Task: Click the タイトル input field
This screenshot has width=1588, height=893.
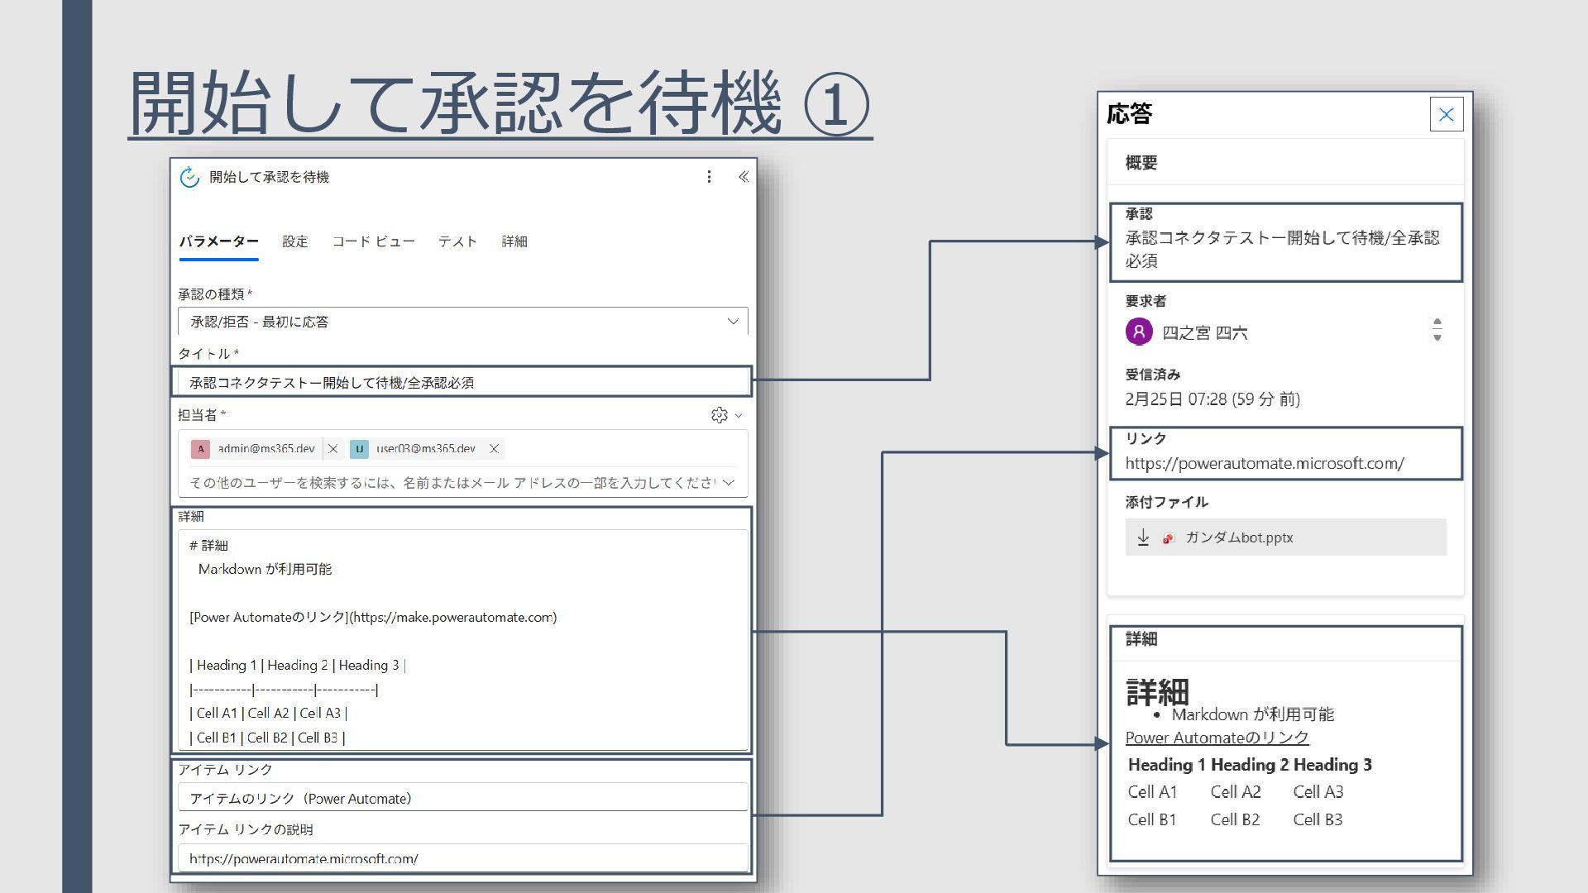Action: click(x=463, y=382)
